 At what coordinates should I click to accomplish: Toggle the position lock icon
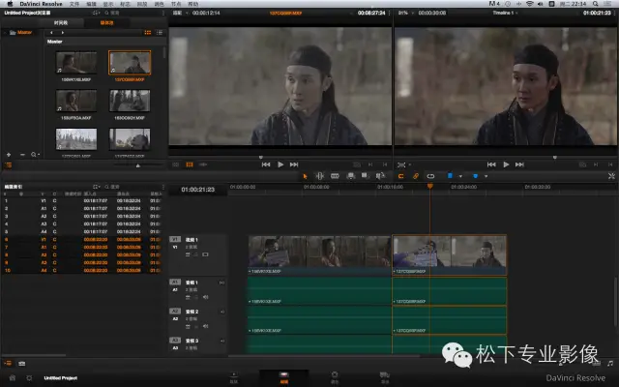430,176
